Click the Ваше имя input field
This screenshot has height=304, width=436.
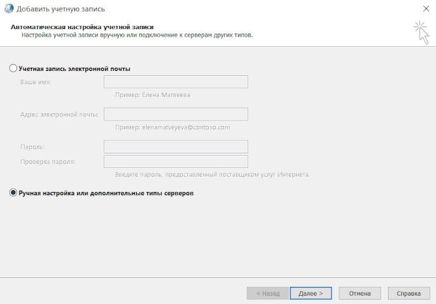click(175, 82)
